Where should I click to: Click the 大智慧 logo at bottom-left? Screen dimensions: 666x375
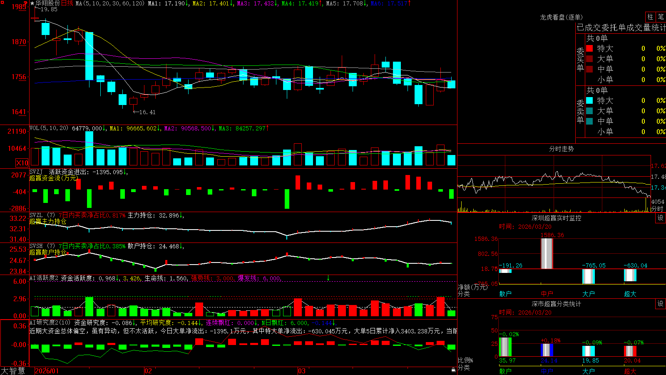13,370
